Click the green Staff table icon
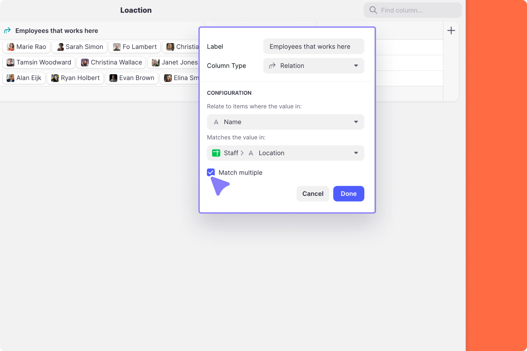 216,153
